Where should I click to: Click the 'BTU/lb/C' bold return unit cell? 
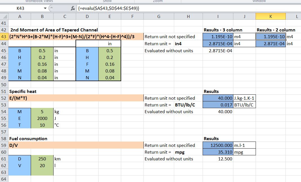(x=185, y=105)
